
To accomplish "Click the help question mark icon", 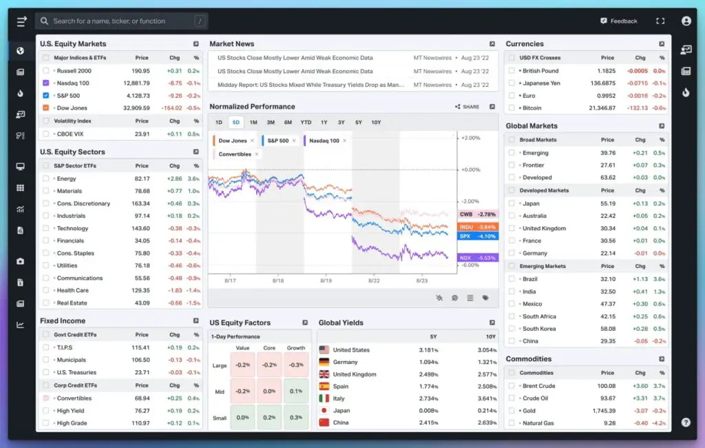I will [x=686, y=422].
